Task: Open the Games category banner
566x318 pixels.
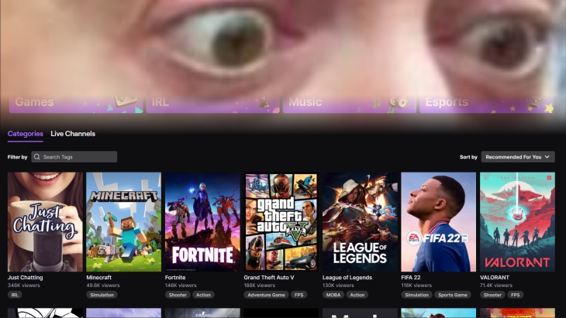Action: click(x=76, y=104)
